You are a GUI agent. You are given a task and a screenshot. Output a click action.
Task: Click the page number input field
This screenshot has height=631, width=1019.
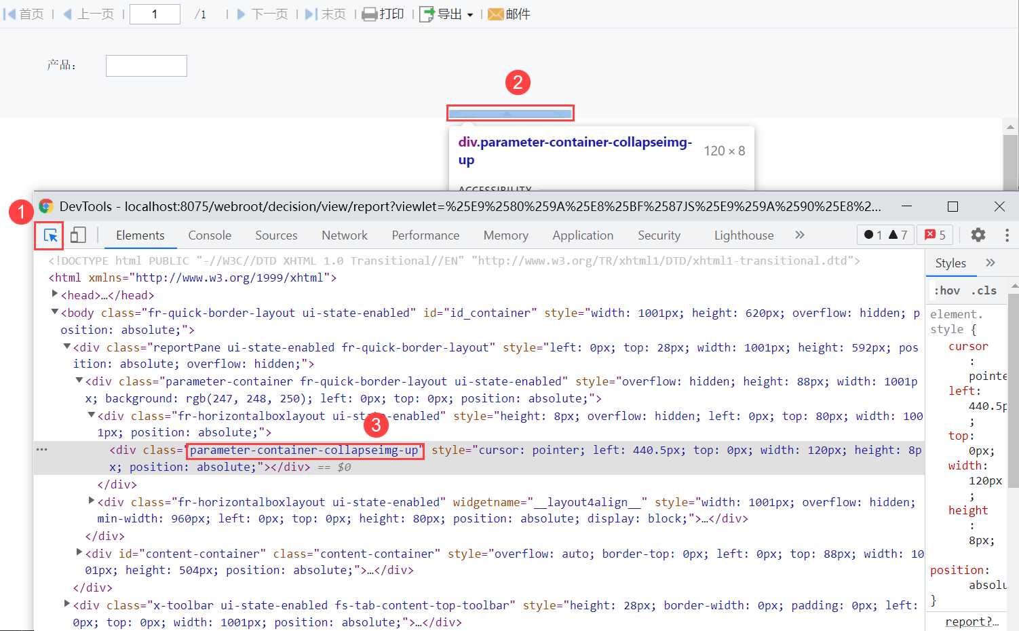pyautogui.click(x=155, y=14)
